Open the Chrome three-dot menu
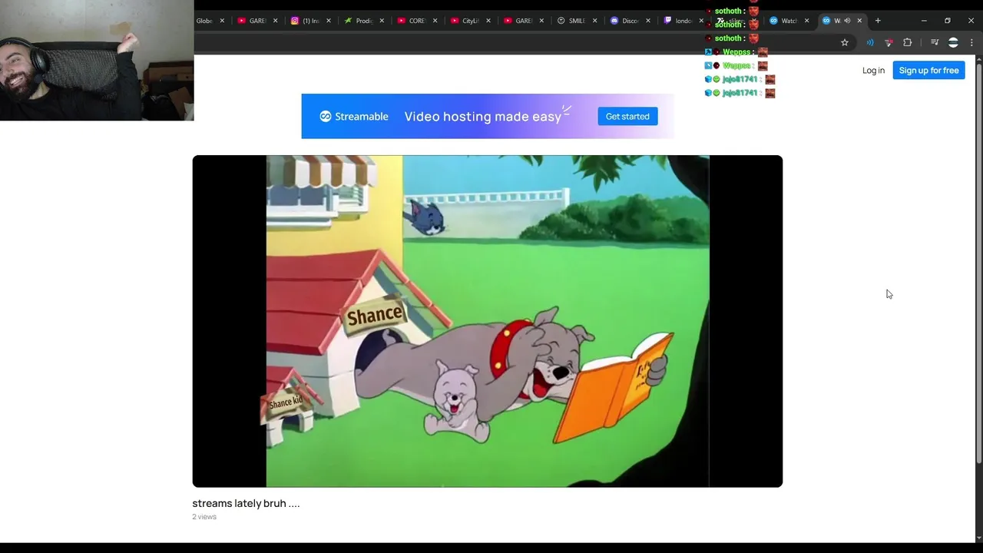Image resolution: width=983 pixels, height=553 pixels. [x=971, y=43]
